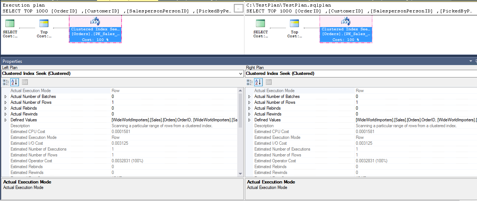Click Left Plan scrollbar up arrow
The height and width of the screenshot is (201, 477).
tap(241, 90)
